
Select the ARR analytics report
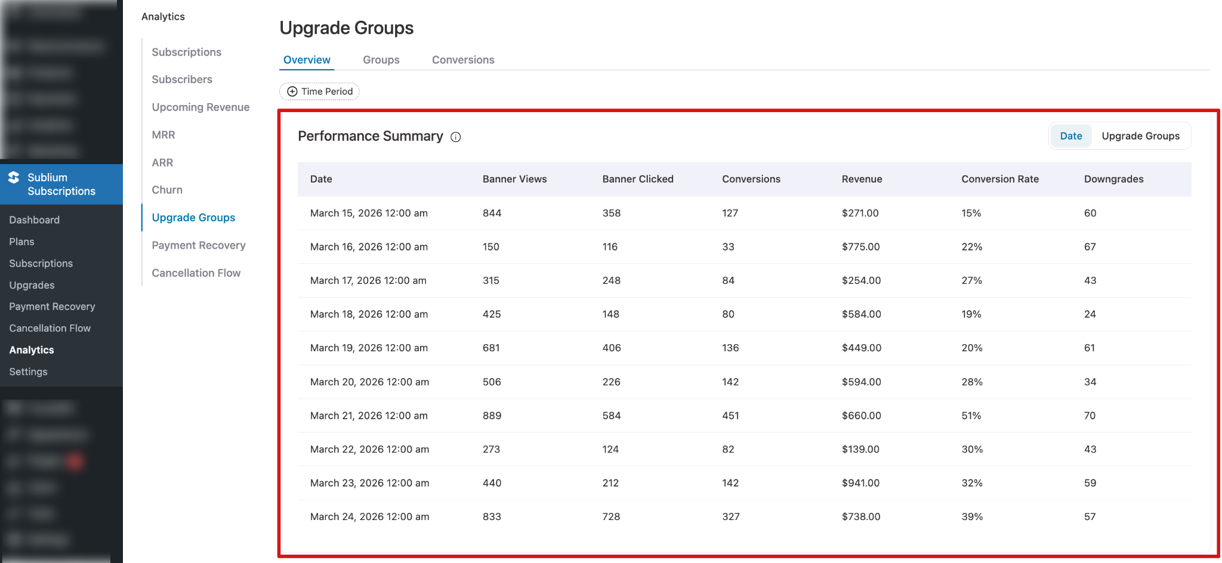161,162
